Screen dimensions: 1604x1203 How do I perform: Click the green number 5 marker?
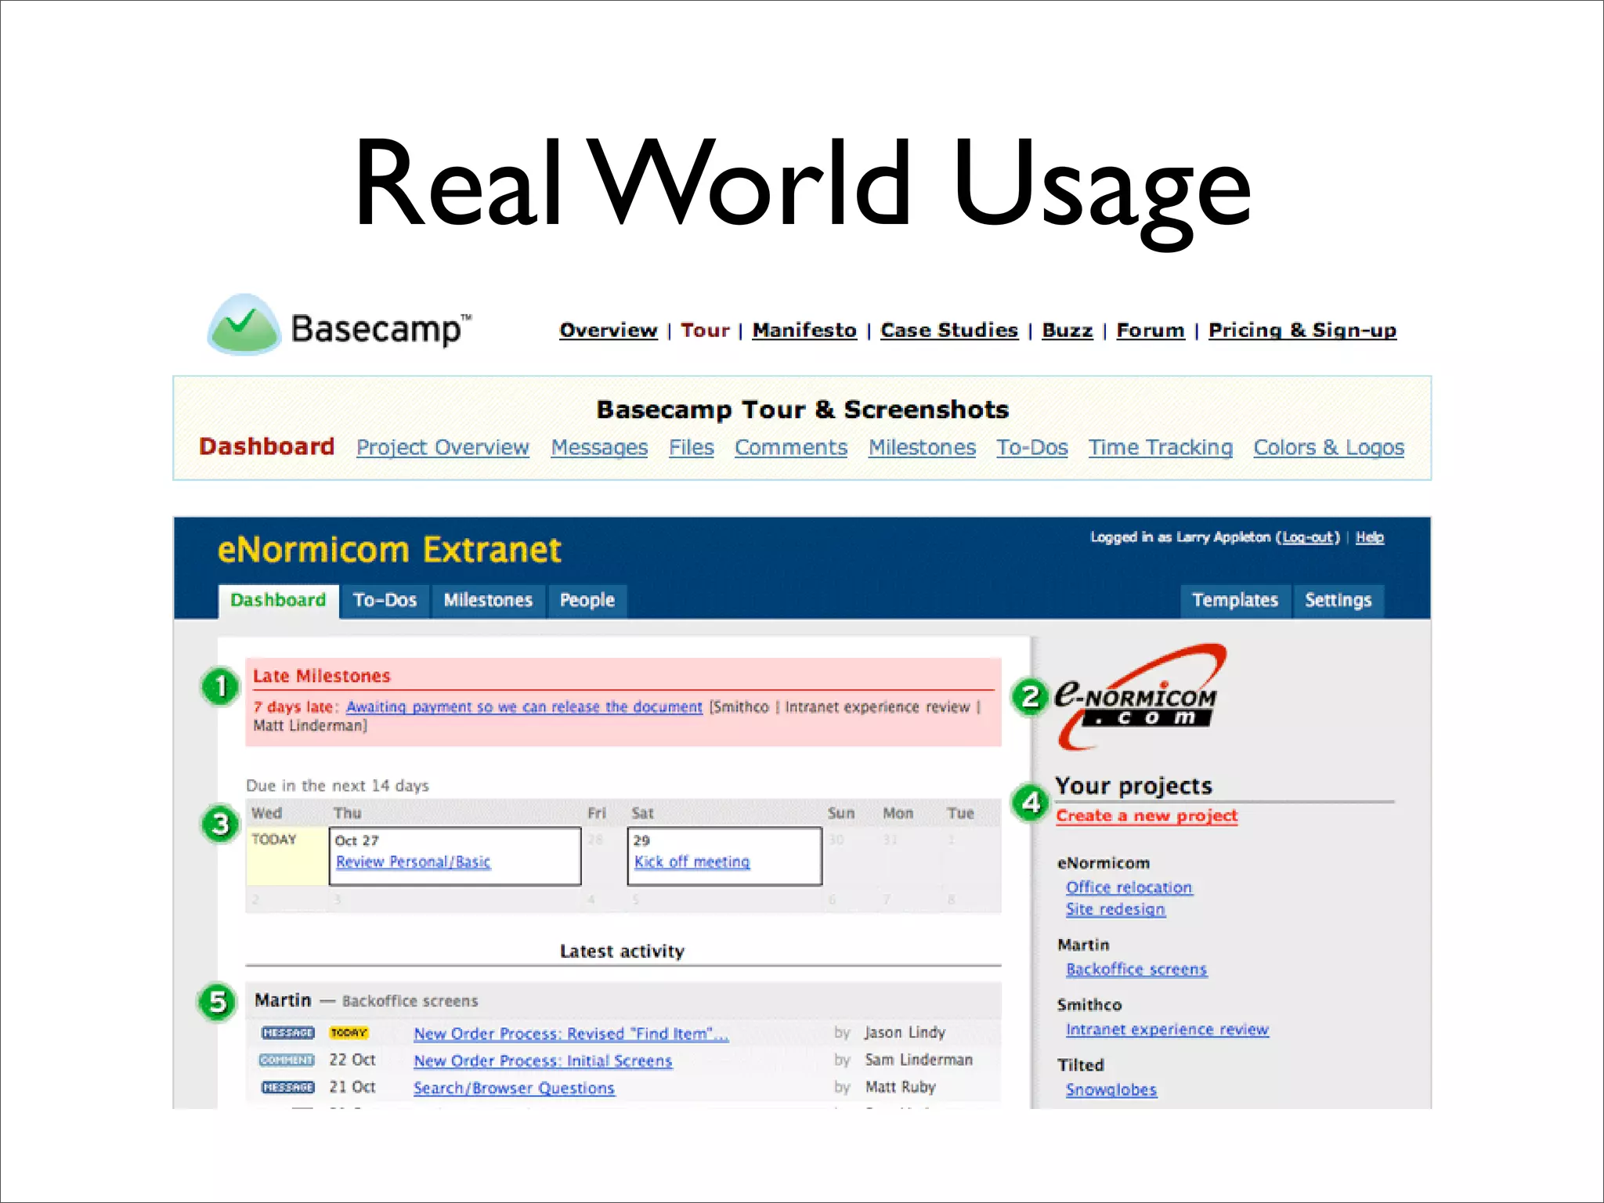coord(218,1002)
